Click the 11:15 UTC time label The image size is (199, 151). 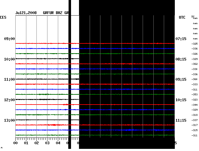[x=181, y=120]
